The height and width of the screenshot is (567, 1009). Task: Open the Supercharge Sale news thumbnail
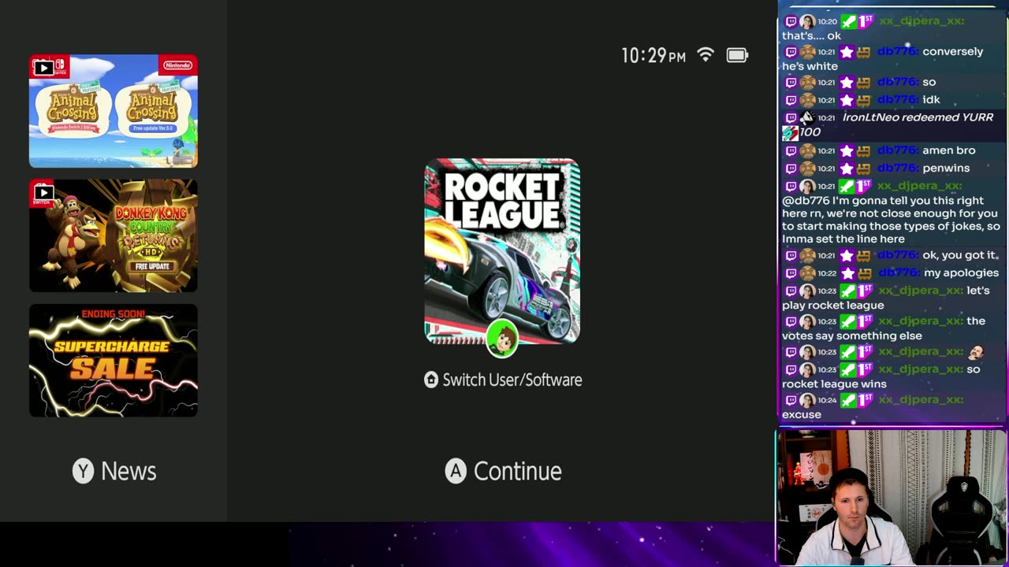114,360
